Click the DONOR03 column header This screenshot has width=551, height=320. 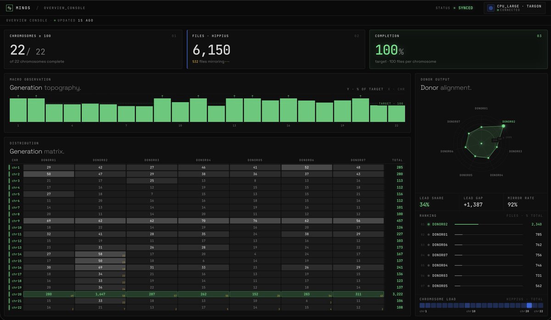(152, 160)
